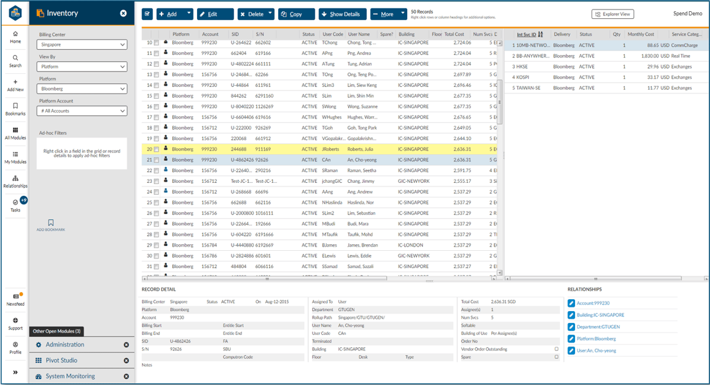Sort by the Total Cost column header
The width and height of the screenshot is (710, 385).
coord(454,34)
